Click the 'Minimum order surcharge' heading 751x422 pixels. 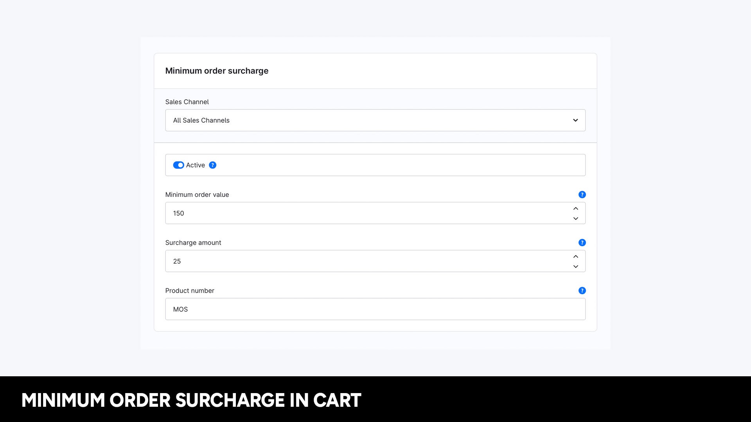click(217, 71)
